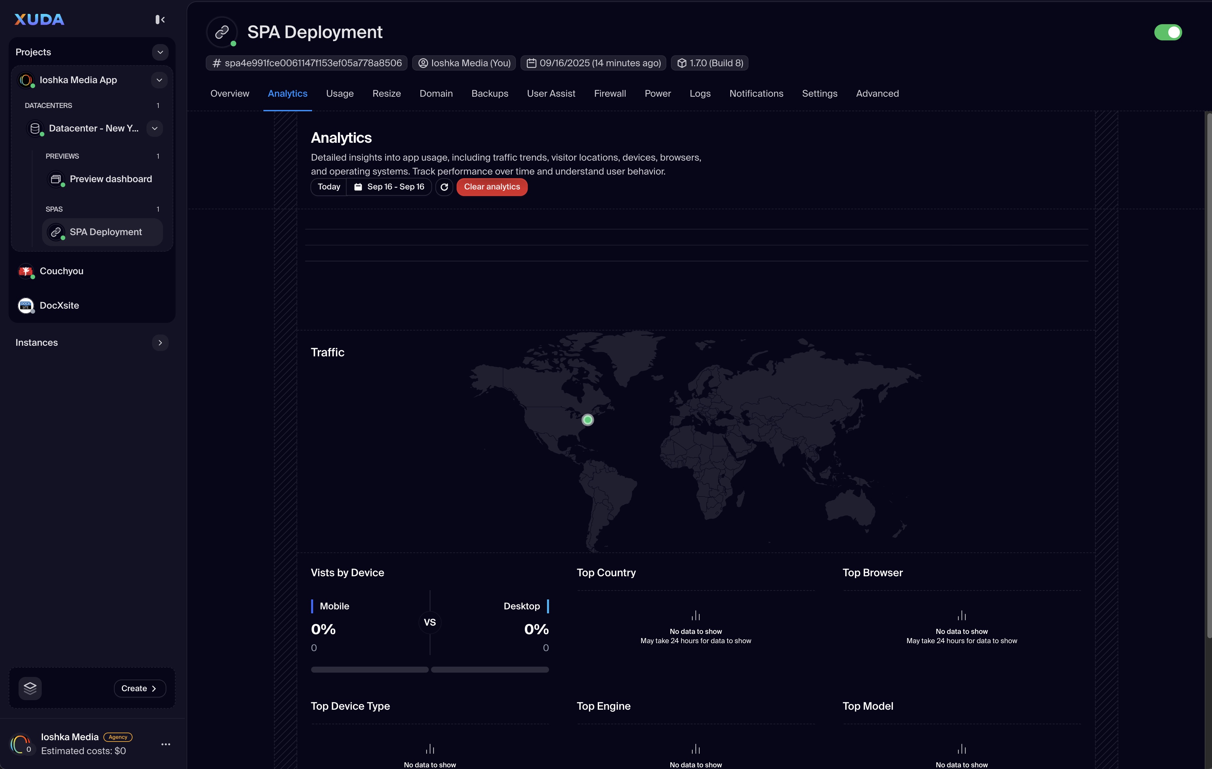Collapse the Ioshka Media App project chevron
The width and height of the screenshot is (1212, 769).
(159, 80)
